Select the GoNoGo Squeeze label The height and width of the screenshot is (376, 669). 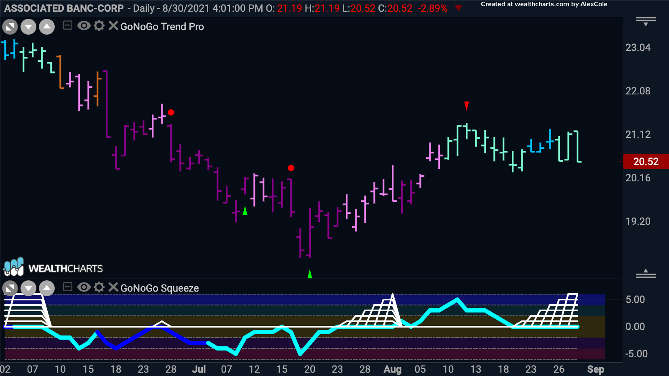(x=160, y=288)
